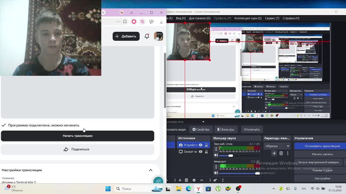Open the browser hamburger menu
The image size is (346, 194).
(131, 12)
